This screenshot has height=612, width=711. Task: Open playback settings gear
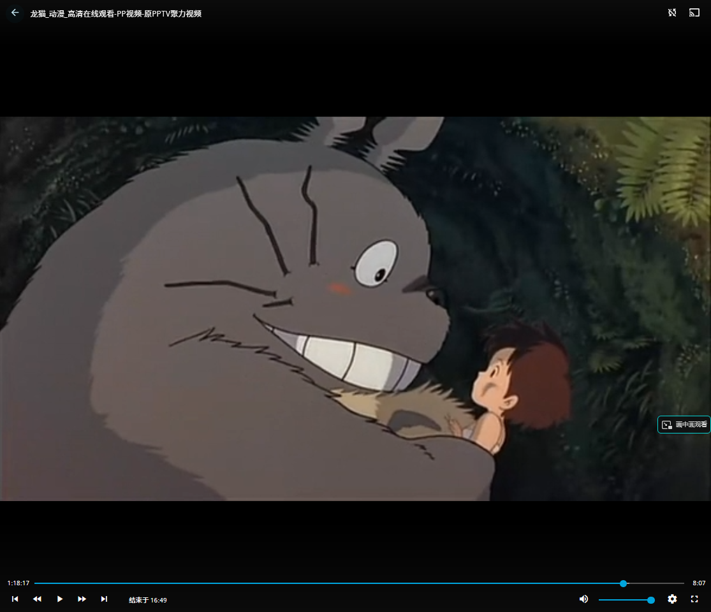672,599
